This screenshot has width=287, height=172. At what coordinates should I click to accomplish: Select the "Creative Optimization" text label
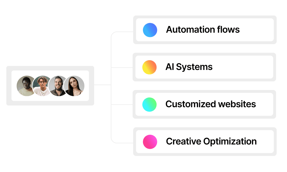pyautogui.click(x=211, y=141)
